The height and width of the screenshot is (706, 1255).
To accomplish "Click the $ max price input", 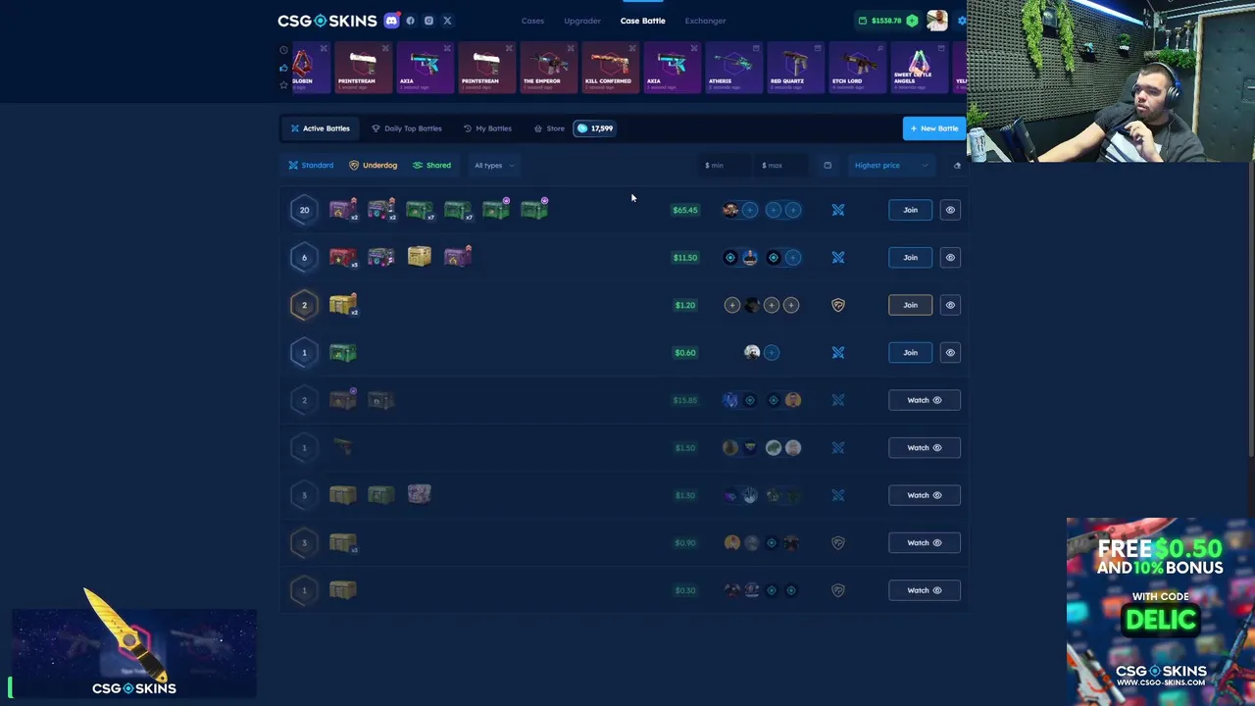I will [782, 165].
